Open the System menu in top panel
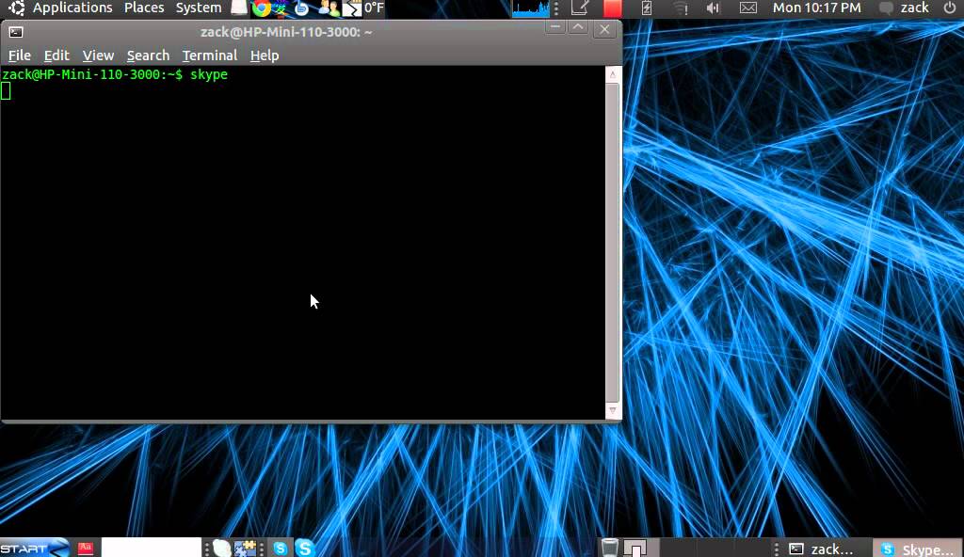Image resolution: width=964 pixels, height=557 pixels. (199, 8)
